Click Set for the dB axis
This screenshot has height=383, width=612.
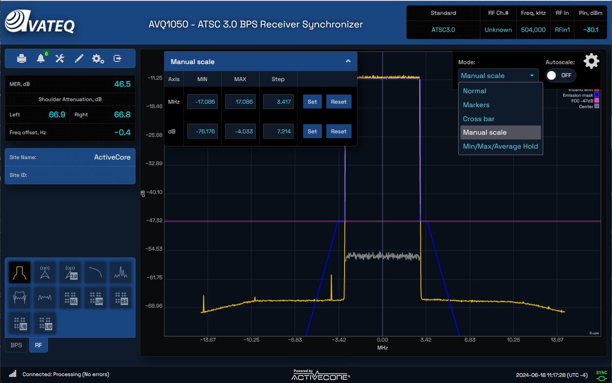tap(312, 131)
